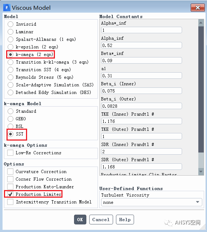Select the GEKO k-omega model
This screenshot has width=207, height=232.
pyautogui.click(x=10, y=119)
